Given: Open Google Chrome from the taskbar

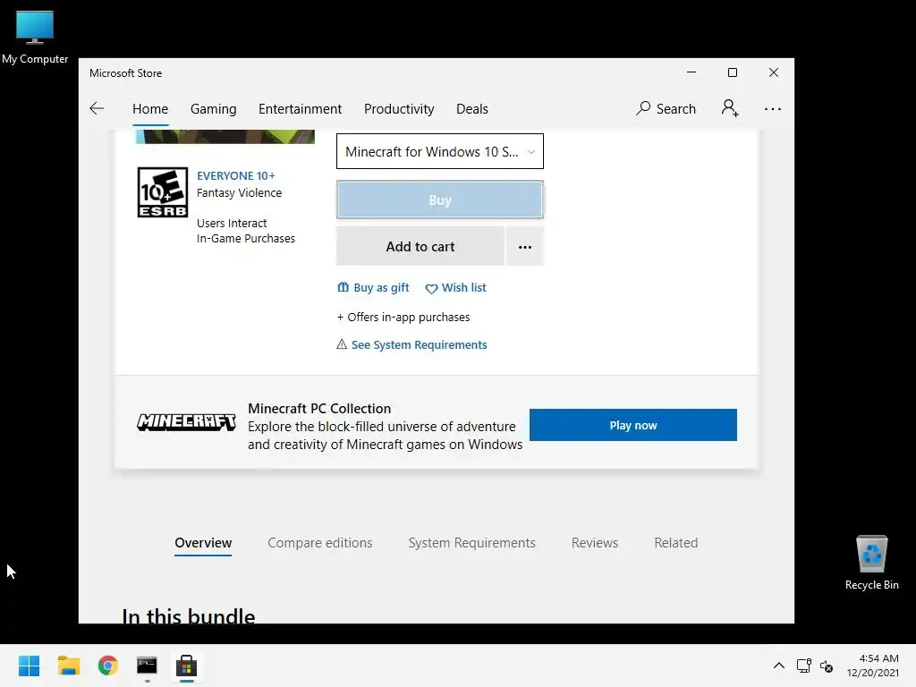Looking at the screenshot, I should pos(107,666).
